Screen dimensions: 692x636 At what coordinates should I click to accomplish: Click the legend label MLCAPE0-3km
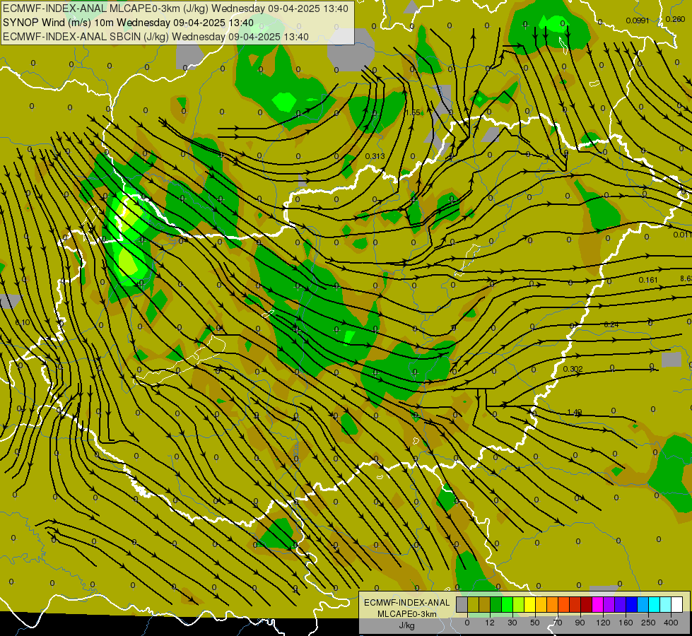tap(406, 614)
